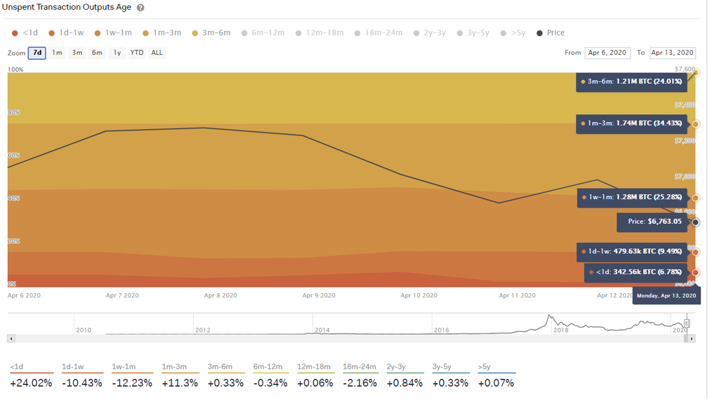Click the navigator right scroll arrow

coord(691,339)
